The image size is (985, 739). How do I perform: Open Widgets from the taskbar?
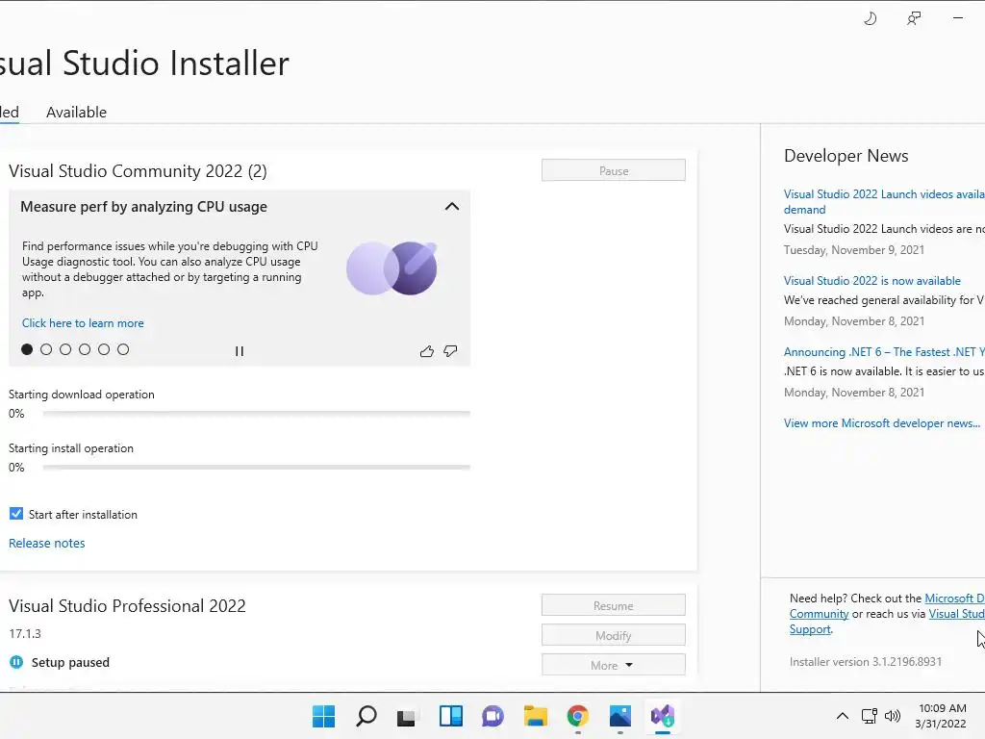click(450, 716)
